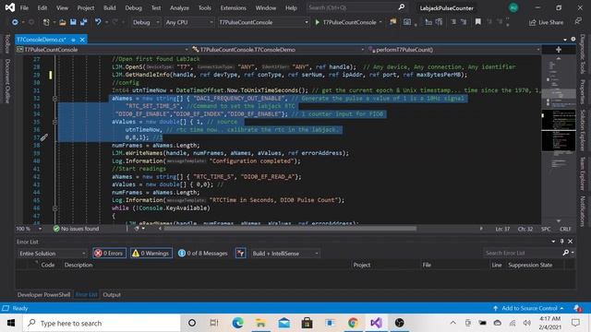Click the Visual Studio logo icon
591x332 pixels.
(x=10, y=7)
